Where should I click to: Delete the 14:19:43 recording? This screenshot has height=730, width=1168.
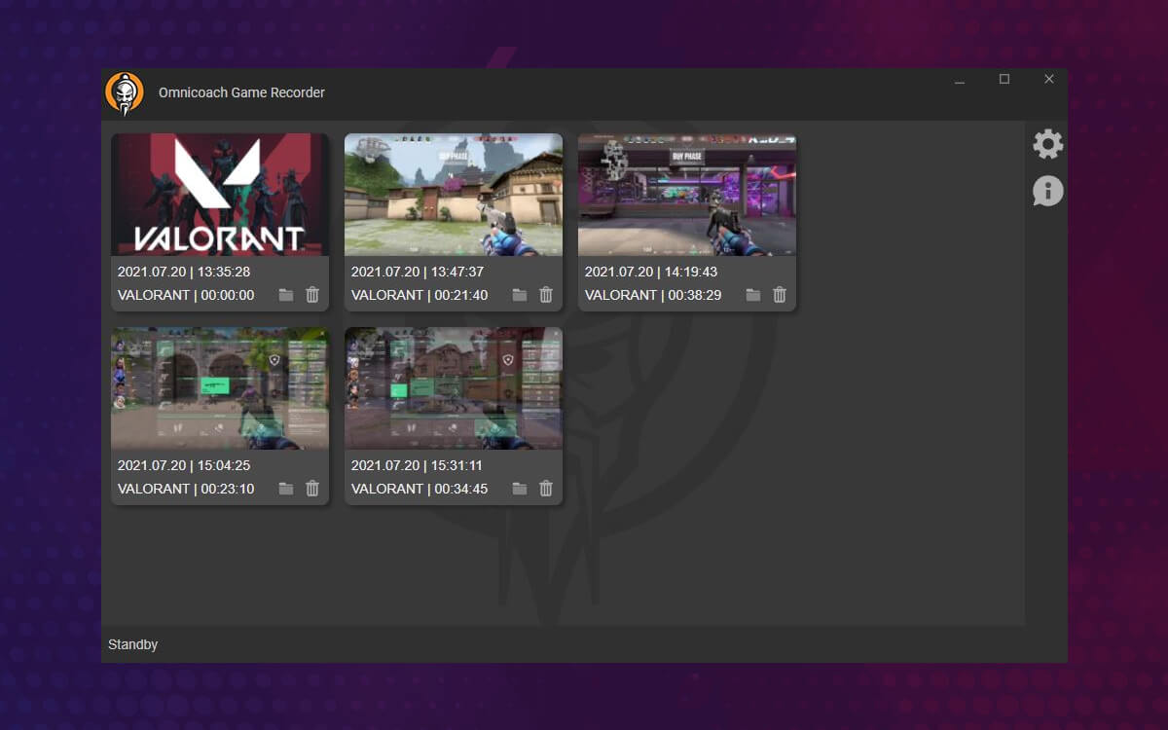coord(780,295)
